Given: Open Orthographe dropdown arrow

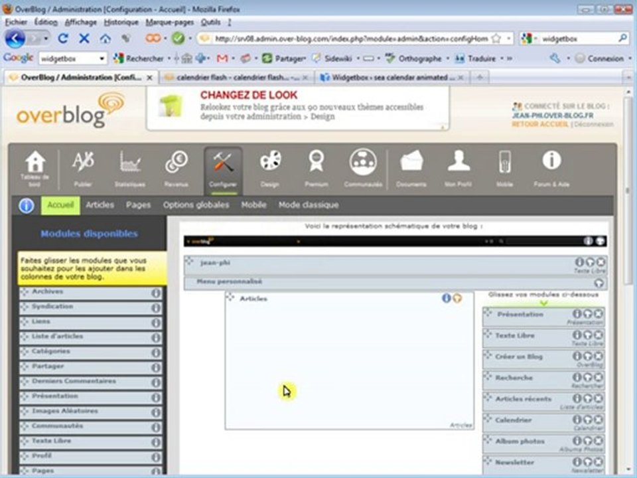Looking at the screenshot, I should pos(447,58).
